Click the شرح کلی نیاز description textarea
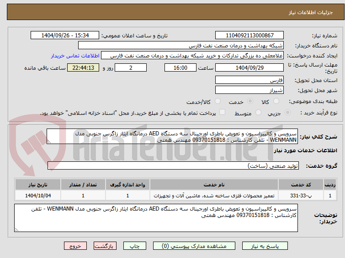This screenshot has width=345, height=258. (172, 137)
